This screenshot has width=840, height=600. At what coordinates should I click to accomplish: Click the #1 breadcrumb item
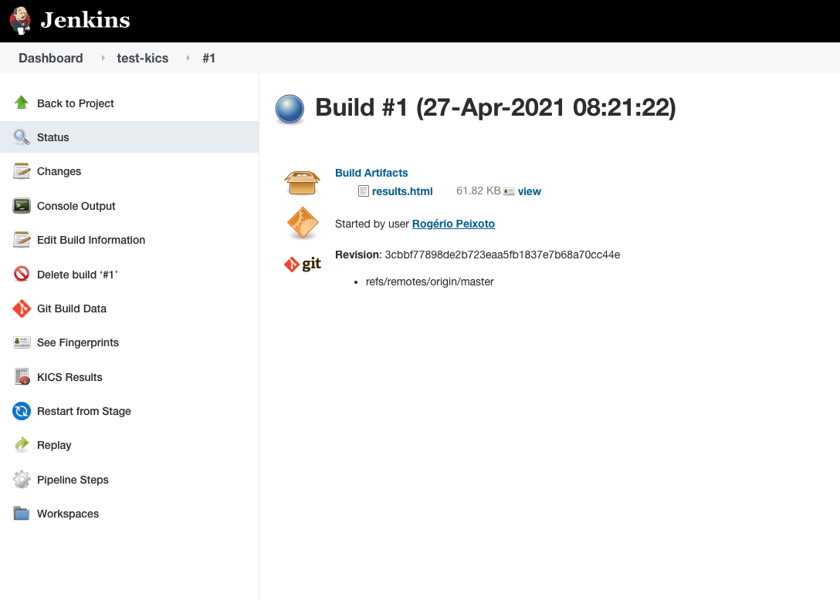209,58
